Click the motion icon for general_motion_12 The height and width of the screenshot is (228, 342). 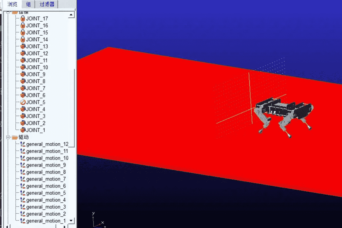coord(23,144)
